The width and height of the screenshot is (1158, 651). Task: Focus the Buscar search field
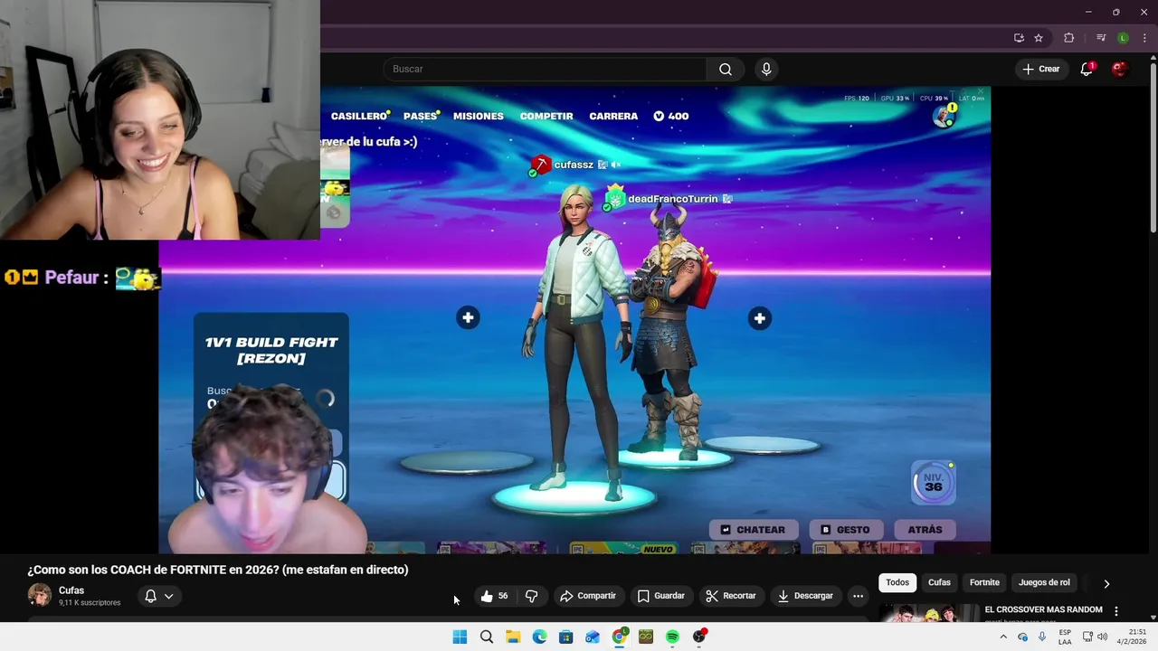tap(545, 70)
